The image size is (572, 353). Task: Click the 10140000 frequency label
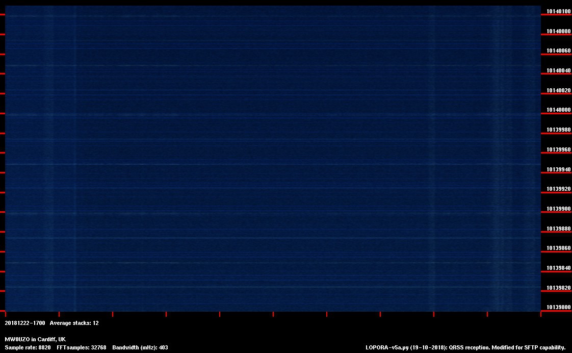pos(558,110)
